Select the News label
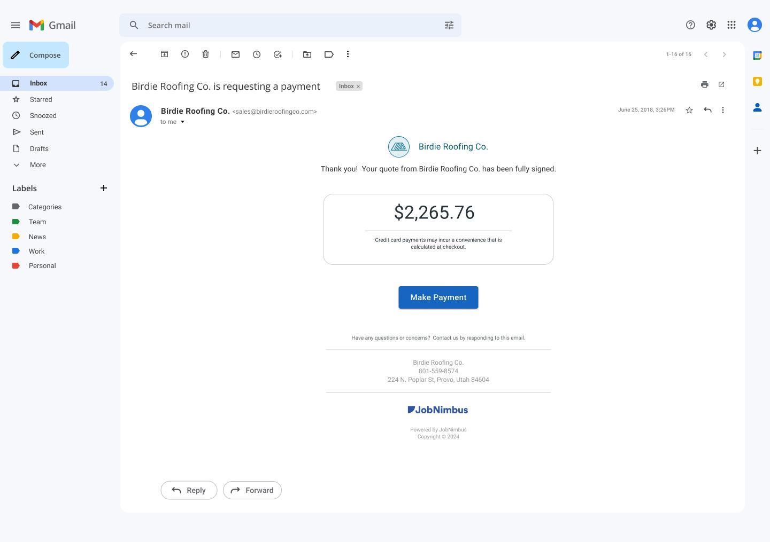Viewport: 770px width, 542px height. pyautogui.click(x=37, y=237)
